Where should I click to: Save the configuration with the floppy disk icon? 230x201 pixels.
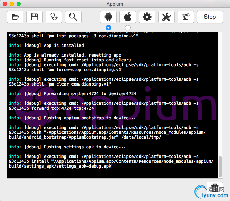[35, 17]
